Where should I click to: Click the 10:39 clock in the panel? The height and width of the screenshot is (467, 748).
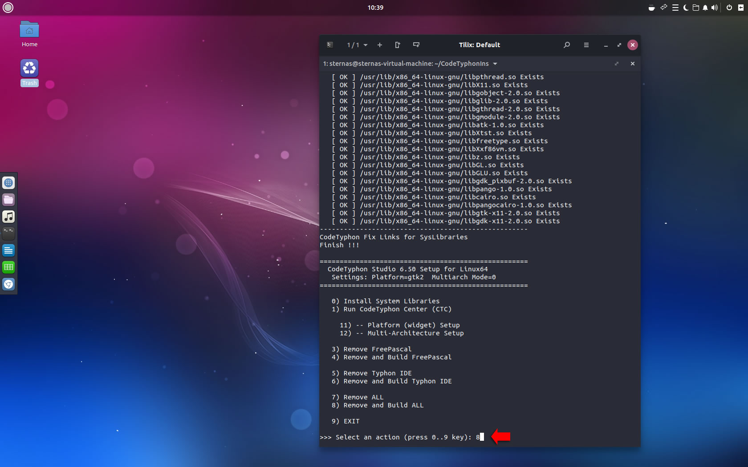(375, 8)
